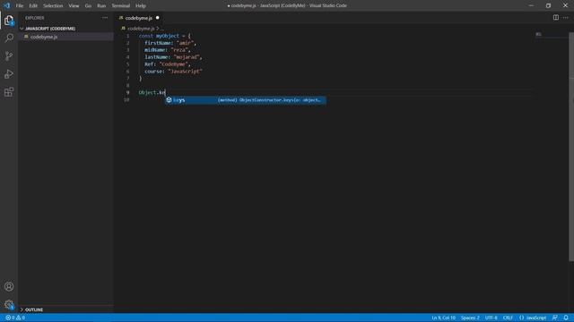Open the Search view icon
The image size is (574, 322).
(9, 38)
